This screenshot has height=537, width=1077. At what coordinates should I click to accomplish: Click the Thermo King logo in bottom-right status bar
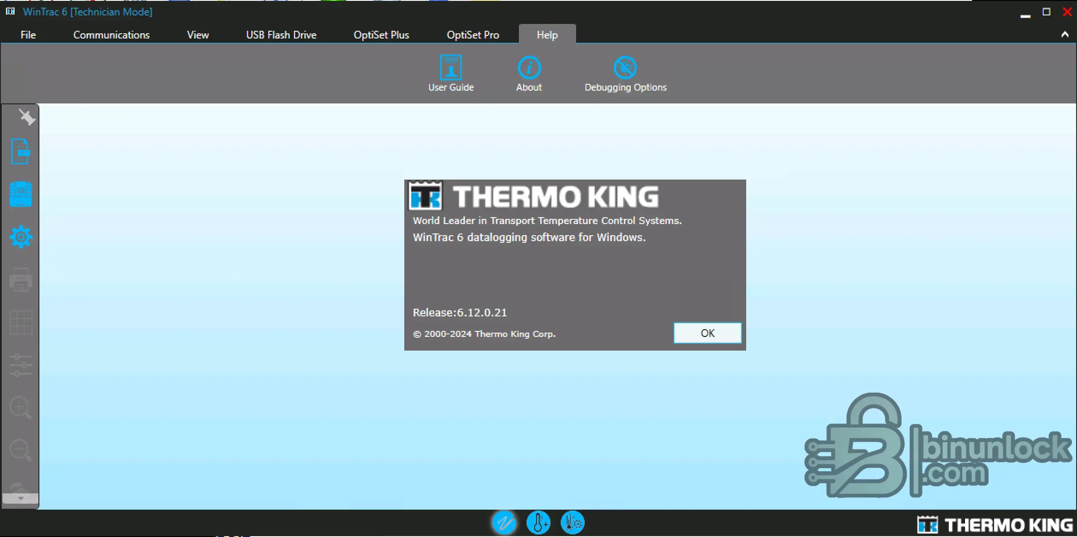tap(995, 525)
